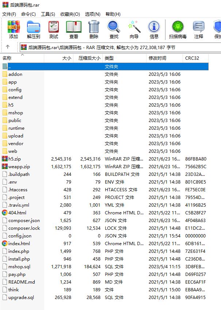Select the weapp.zip archive file
Viewport: 221px width, 310px height.
(19, 167)
